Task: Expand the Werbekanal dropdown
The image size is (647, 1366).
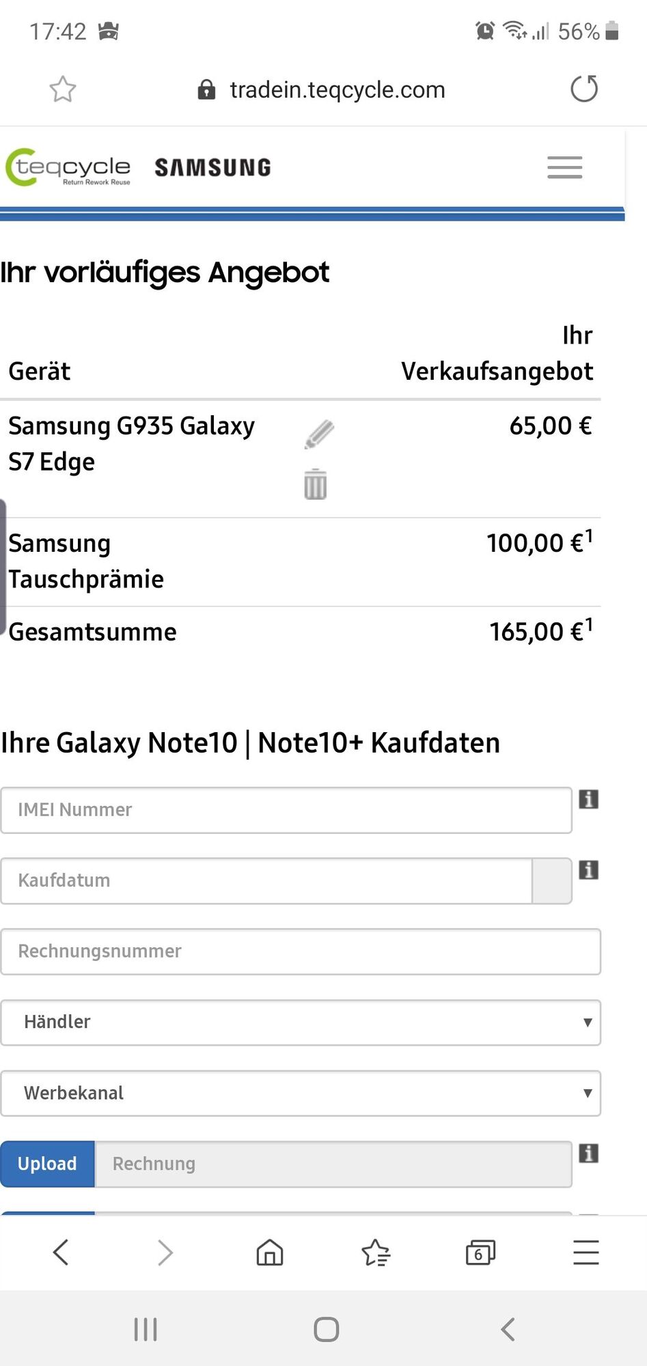Action: [x=301, y=1093]
